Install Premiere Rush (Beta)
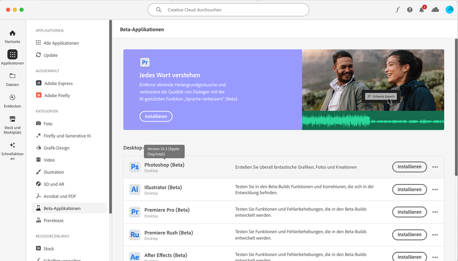Viewport: 458px width, 261px height. click(409, 235)
